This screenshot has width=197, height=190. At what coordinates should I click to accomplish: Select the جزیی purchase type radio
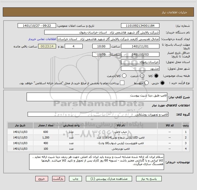click(162, 83)
